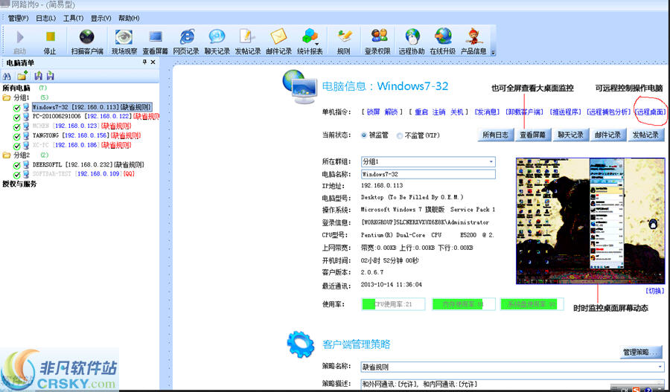The width and height of the screenshot is (670, 392).
Task: Select 授权与服务 tree node
Action: coord(19,184)
